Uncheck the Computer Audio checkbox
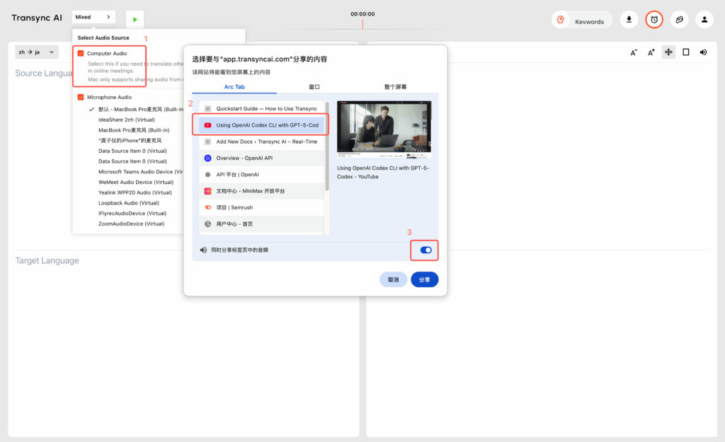This screenshot has width=725, height=442. [81, 53]
